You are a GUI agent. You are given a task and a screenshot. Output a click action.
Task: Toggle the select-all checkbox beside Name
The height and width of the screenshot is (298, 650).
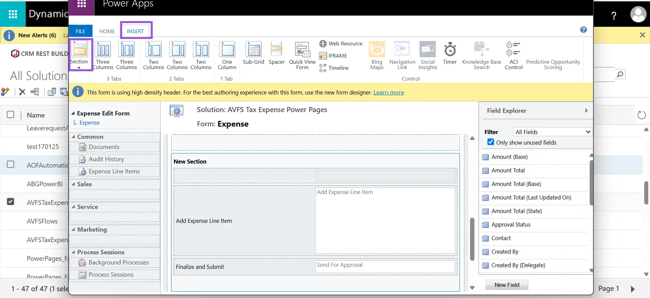(11, 114)
